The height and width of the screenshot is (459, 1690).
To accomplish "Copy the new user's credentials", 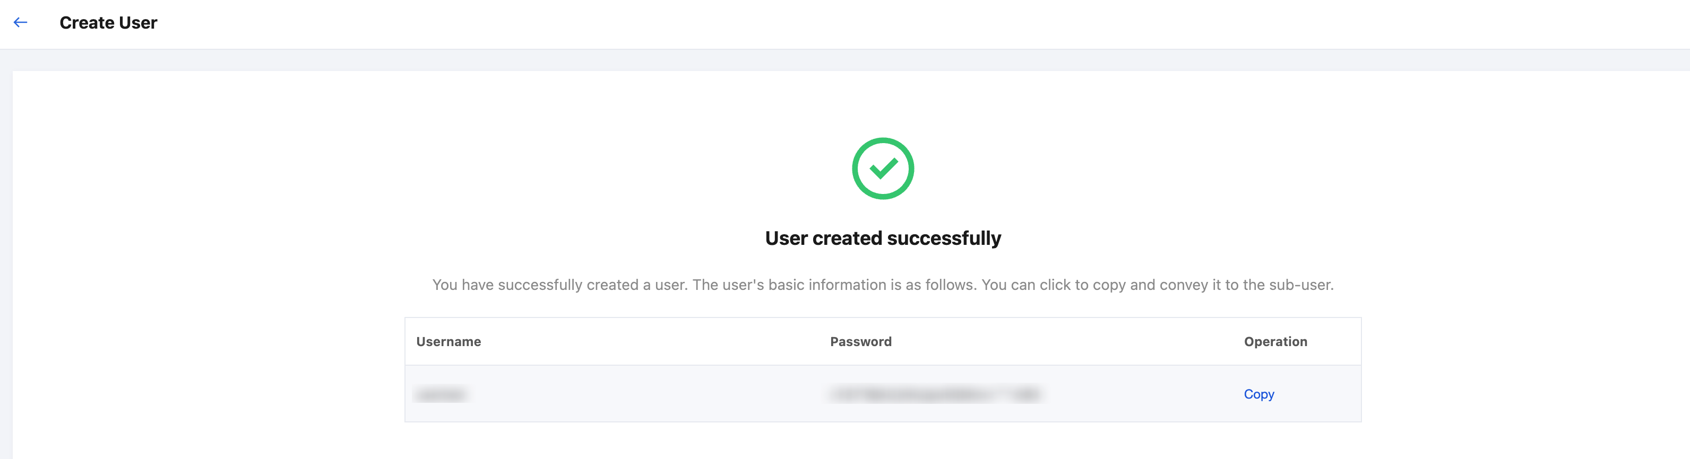I will click(1258, 394).
